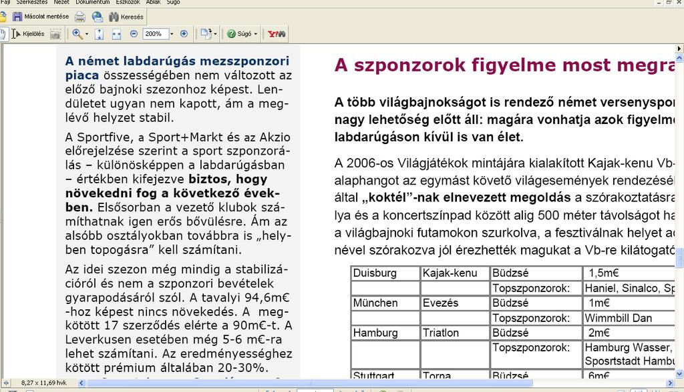This screenshot has height=392, width=684.
Task: Click the horizontal scrollbar thumb
Action: (x=310, y=383)
